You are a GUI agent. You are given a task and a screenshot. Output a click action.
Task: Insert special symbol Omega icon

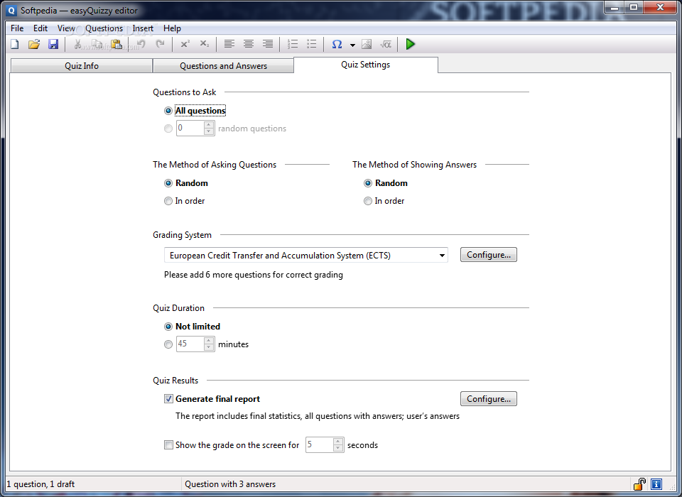point(337,44)
